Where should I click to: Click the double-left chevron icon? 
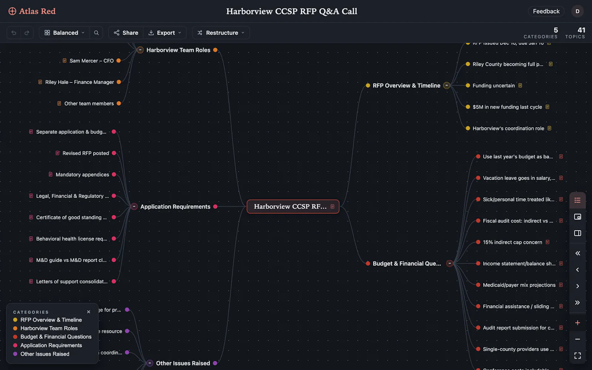pyautogui.click(x=577, y=253)
